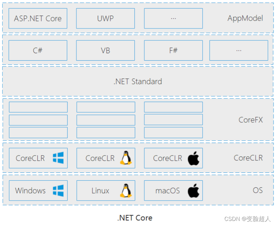This screenshot has width=276, height=225.
Task: Click the OS row label
Action: (258, 190)
